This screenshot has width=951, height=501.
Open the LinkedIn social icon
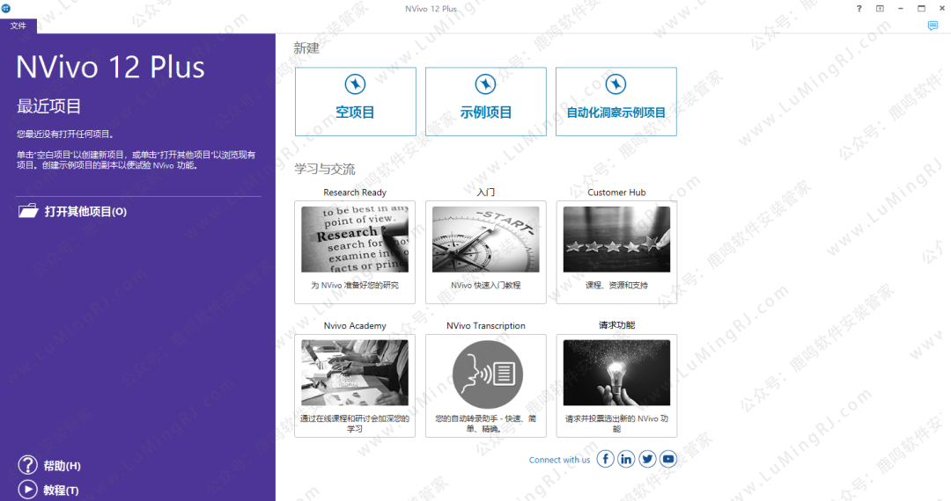(626, 459)
